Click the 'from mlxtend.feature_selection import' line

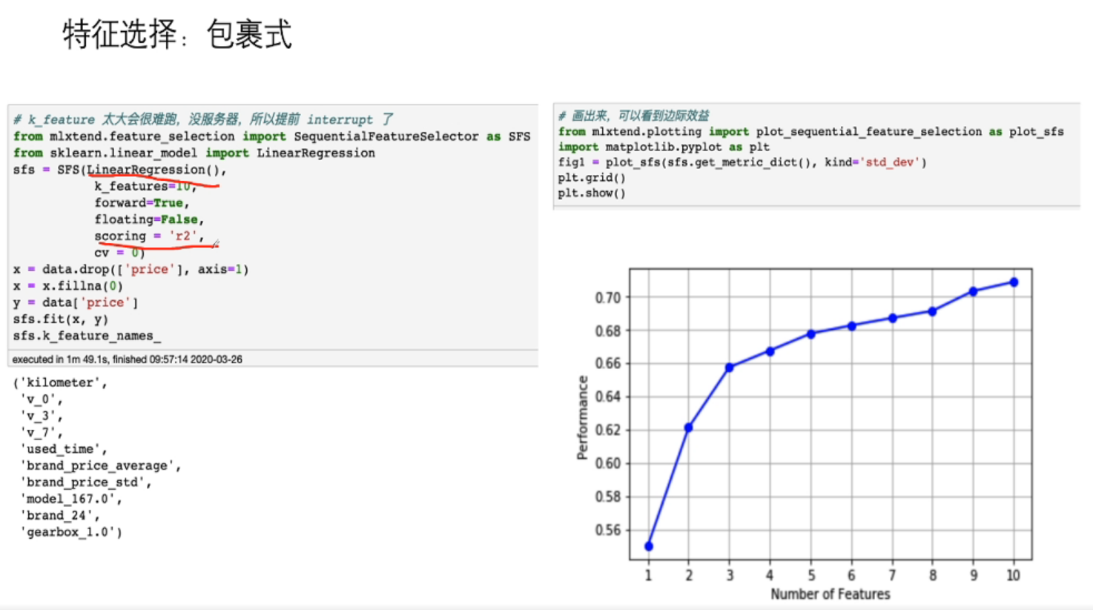tap(272, 136)
